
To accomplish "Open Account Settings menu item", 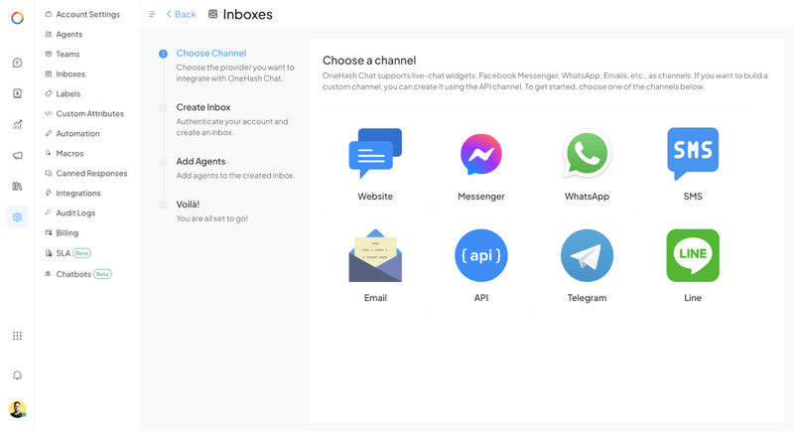I will point(87,15).
